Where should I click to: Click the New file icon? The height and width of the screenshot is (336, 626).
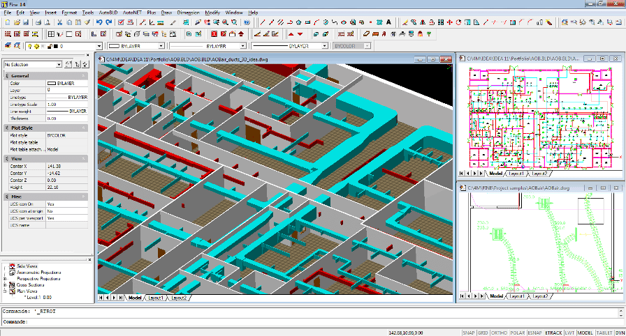(6, 22)
